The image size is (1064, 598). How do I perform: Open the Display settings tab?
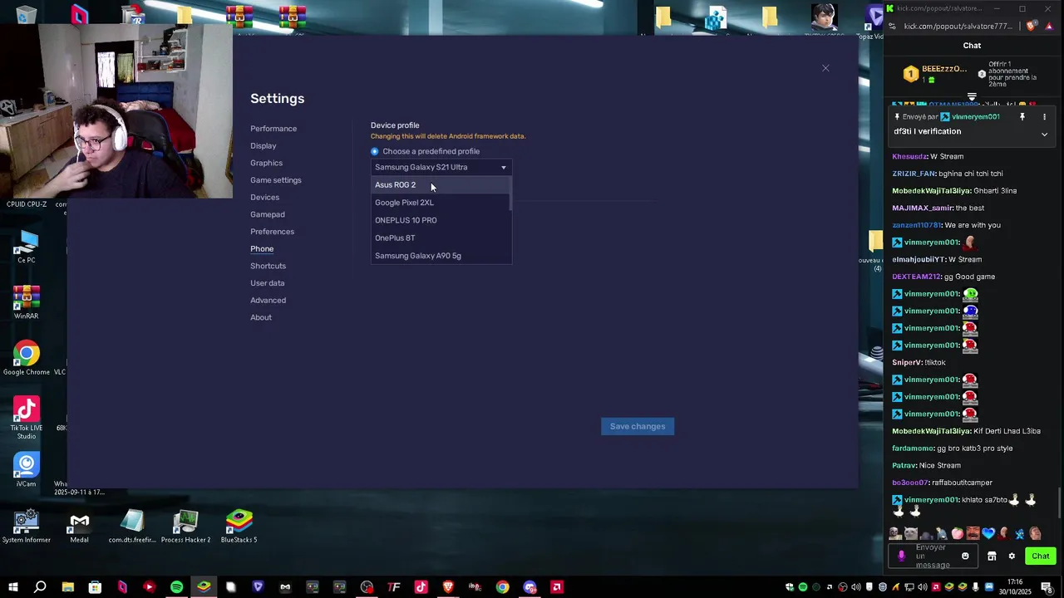click(264, 146)
